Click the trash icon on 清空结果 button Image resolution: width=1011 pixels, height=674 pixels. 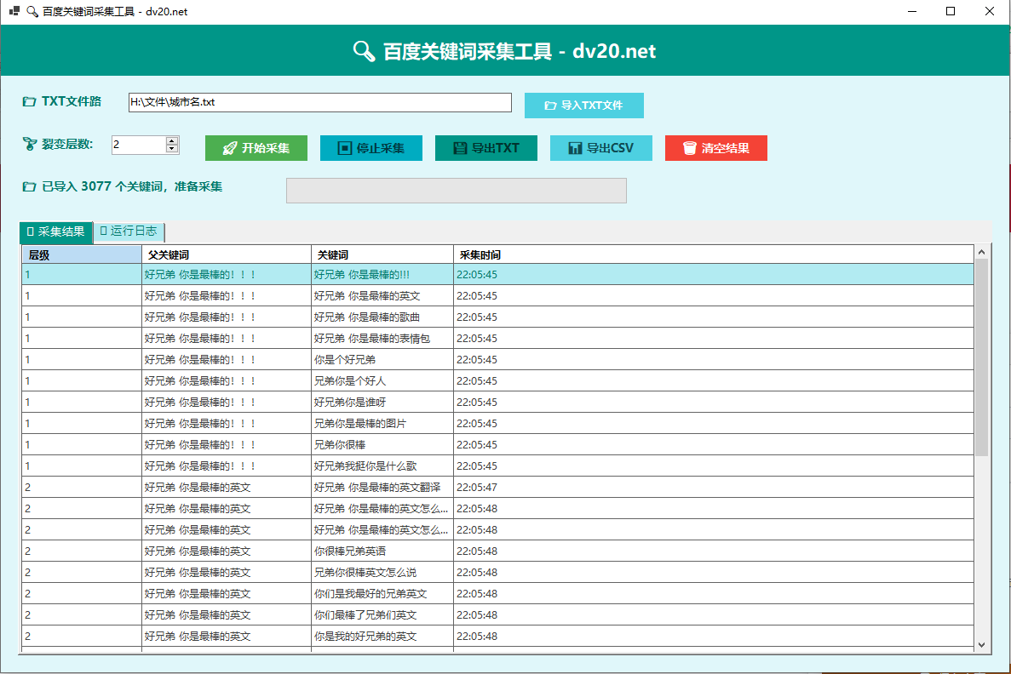click(690, 147)
